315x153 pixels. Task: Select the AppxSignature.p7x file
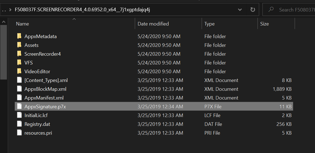pos(154,107)
